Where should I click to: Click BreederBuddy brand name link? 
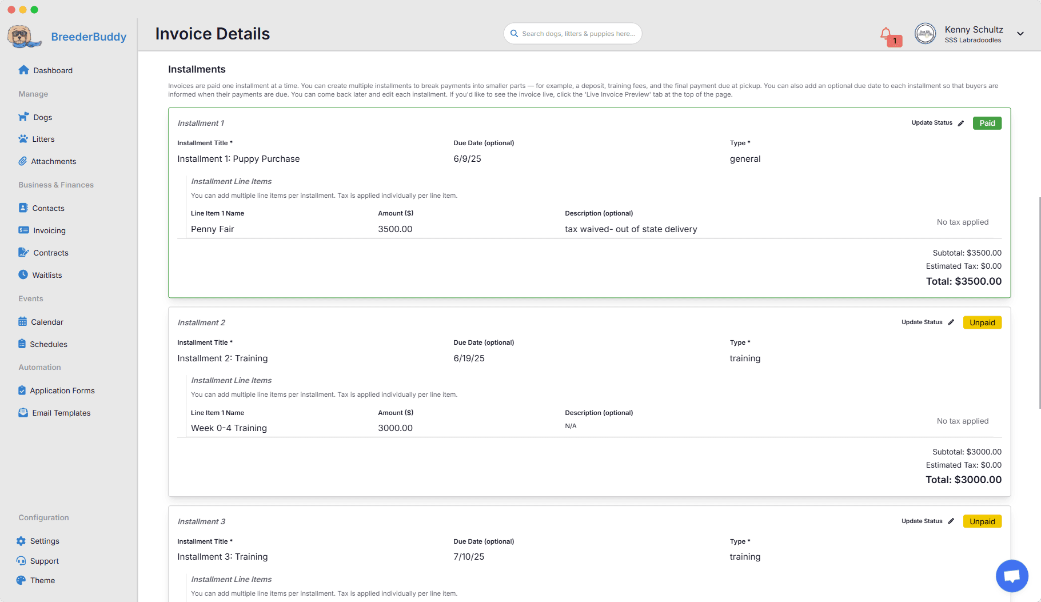click(x=89, y=37)
